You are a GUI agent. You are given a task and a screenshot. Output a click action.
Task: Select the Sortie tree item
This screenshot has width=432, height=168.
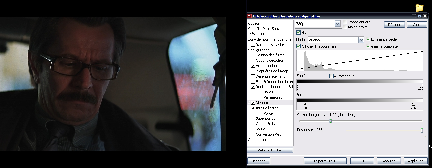coord(260,129)
